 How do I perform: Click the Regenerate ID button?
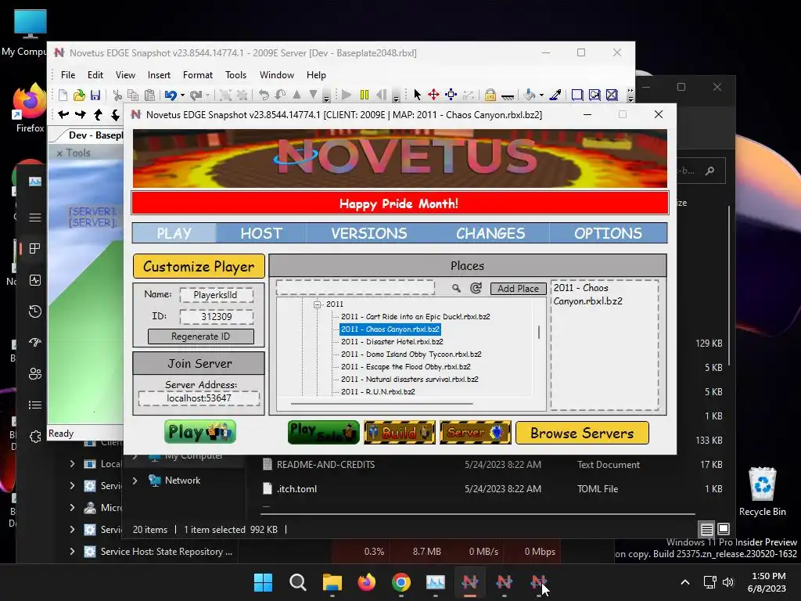(x=200, y=336)
